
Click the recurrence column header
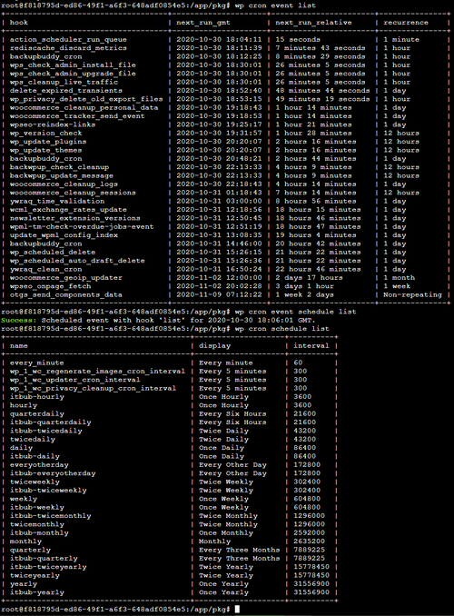tap(406, 23)
